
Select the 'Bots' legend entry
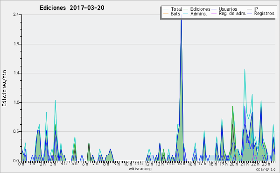coord(175,14)
